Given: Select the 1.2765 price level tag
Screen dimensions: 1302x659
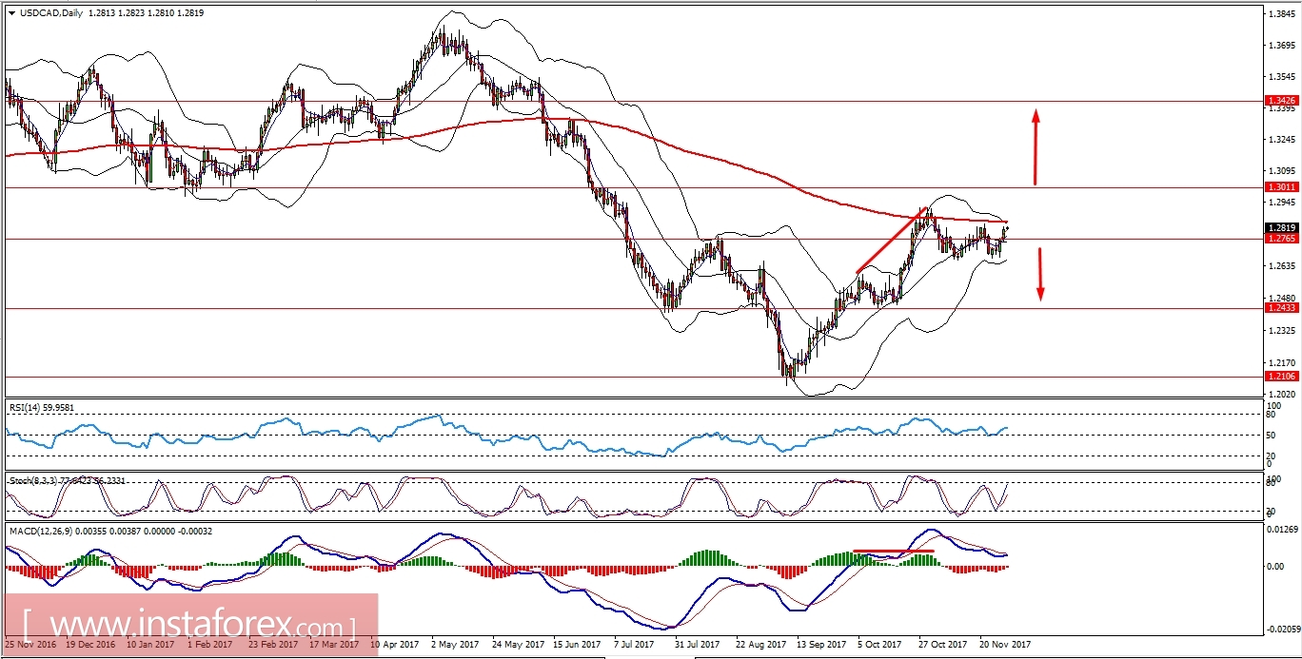Looking at the screenshot, I should pyautogui.click(x=1279, y=240).
